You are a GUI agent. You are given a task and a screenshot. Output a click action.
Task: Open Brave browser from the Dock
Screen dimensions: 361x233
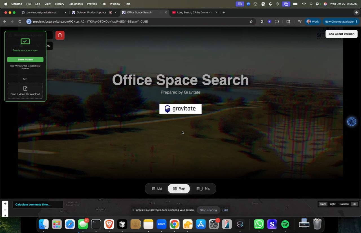click(x=109, y=224)
